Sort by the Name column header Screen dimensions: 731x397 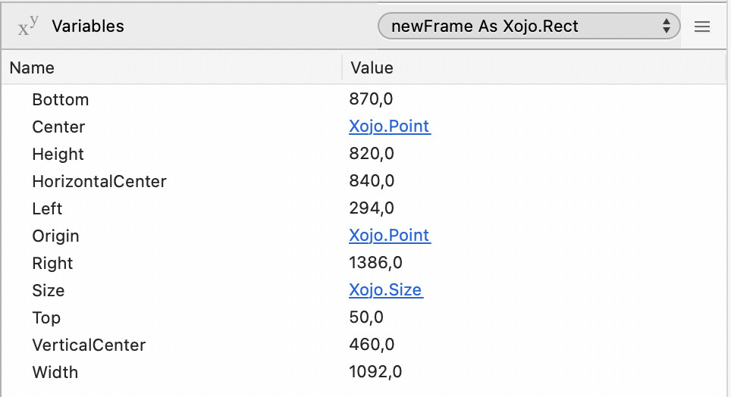coord(32,67)
